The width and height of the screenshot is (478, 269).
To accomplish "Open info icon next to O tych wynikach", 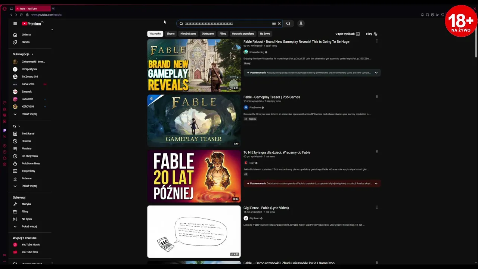I will [358, 34].
